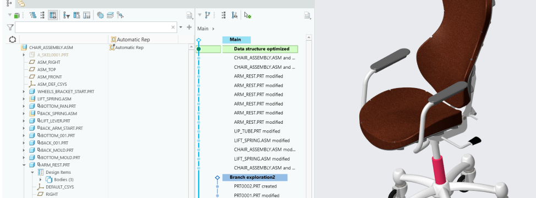Click the Branch exploration2 diamond marker
The image size is (536, 198).
coord(217,178)
